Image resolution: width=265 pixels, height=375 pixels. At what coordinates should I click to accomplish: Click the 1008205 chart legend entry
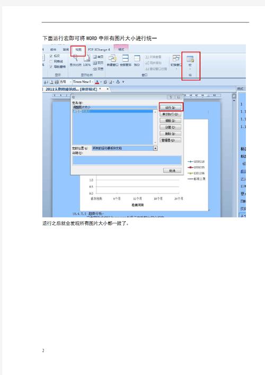click(x=197, y=168)
